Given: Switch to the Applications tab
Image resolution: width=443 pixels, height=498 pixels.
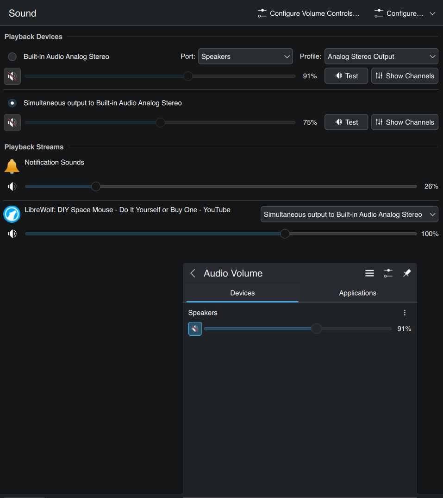Looking at the screenshot, I should pos(357,293).
